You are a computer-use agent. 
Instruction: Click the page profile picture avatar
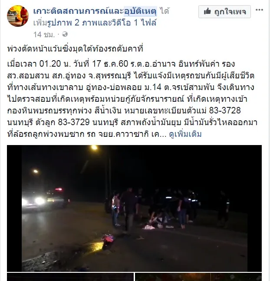(x=18, y=16)
